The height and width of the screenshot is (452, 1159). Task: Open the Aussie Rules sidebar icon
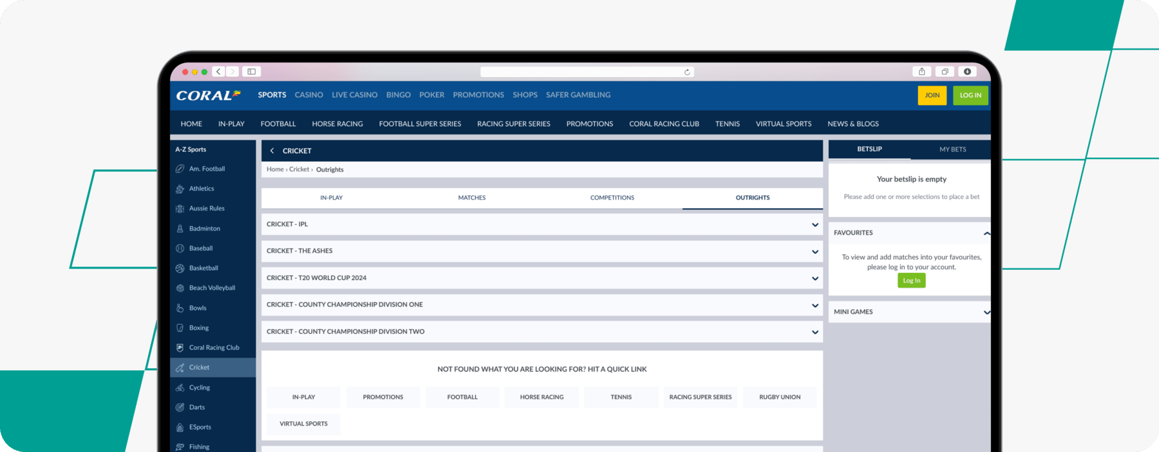180,209
